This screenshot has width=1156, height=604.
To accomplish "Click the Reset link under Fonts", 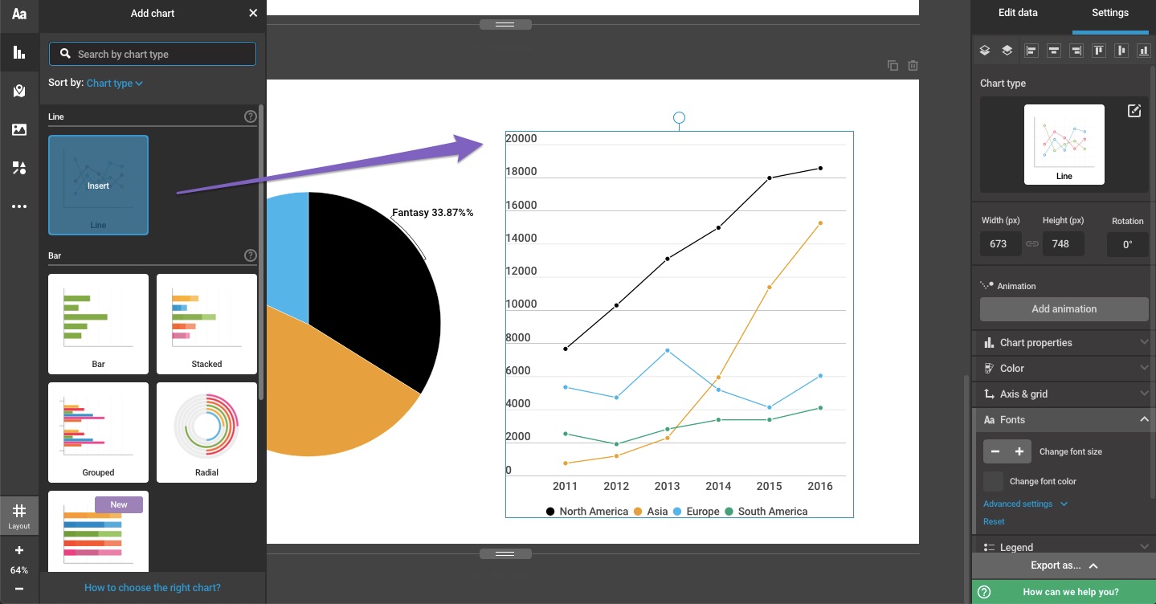I will click(x=994, y=521).
